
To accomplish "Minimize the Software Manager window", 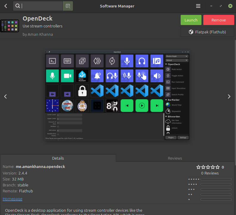I will 211,6.
